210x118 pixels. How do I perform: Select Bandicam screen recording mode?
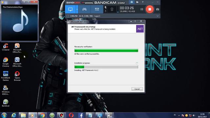71,9
